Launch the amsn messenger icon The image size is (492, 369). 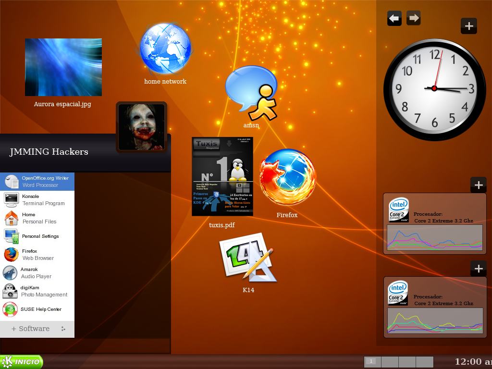click(x=251, y=93)
